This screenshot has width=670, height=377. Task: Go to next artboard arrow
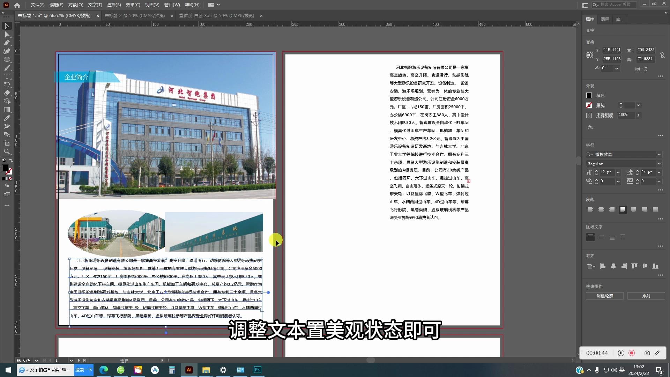pos(79,360)
